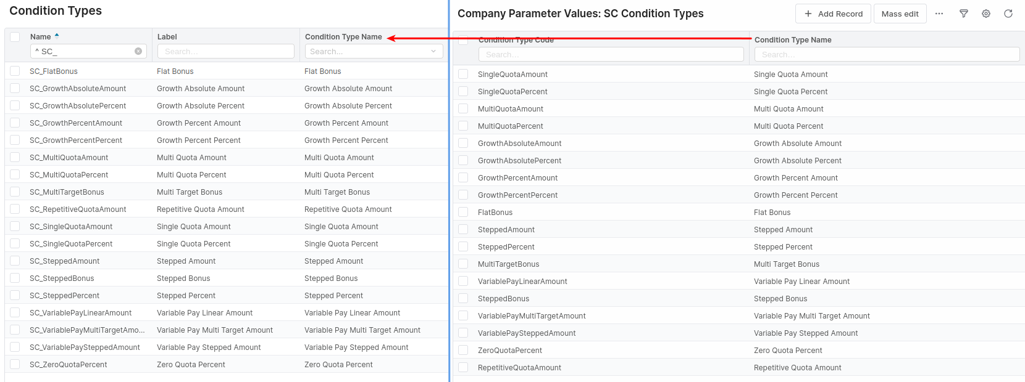Expand the Condition Type Name filter dropdown

(x=433, y=52)
